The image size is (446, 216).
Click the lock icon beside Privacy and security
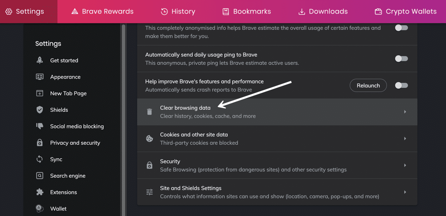click(x=40, y=143)
